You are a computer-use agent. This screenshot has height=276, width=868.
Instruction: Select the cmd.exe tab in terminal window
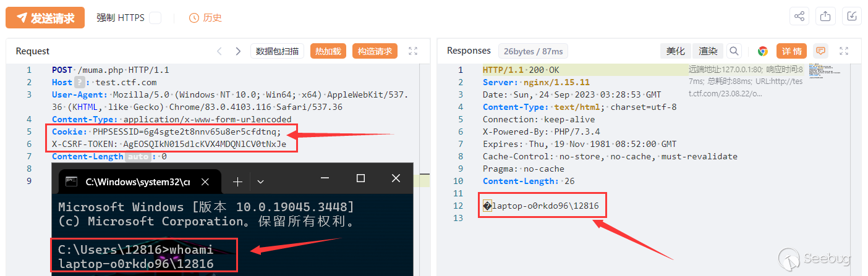pyautogui.click(x=138, y=182)
